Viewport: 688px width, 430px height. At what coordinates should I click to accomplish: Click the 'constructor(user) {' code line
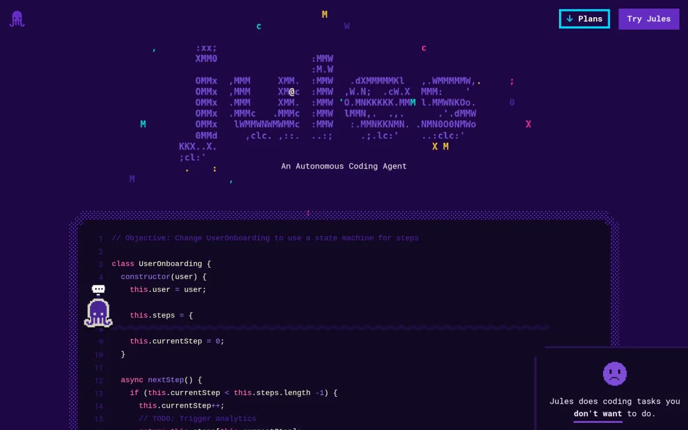point(163,277)
